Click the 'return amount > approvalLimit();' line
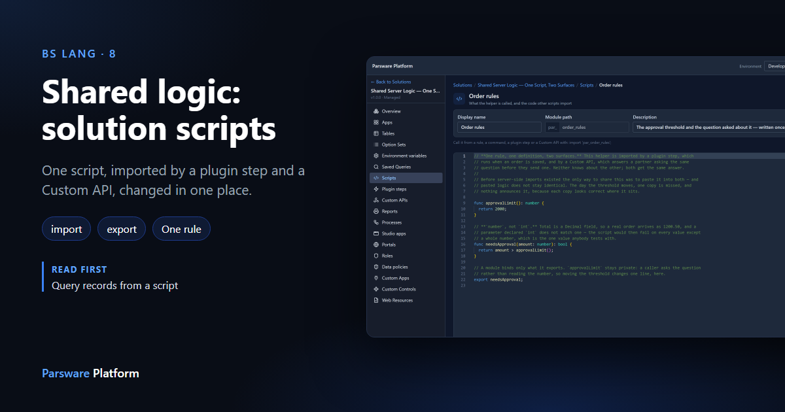785x412 pixels. pos(515,250)
